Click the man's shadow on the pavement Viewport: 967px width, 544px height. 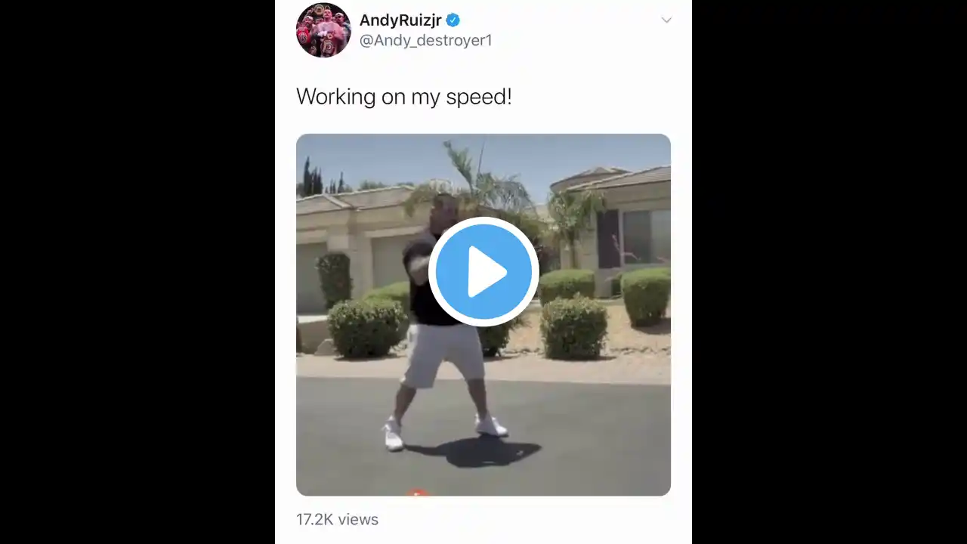(x=477, y=452)
